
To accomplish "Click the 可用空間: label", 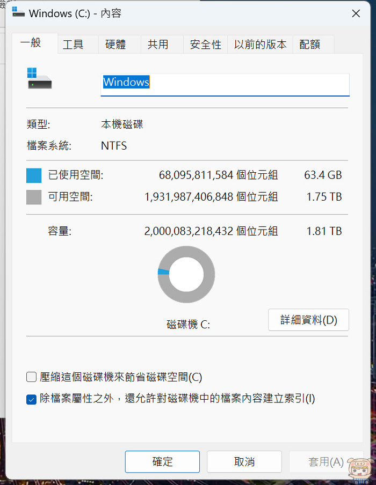I will tap(70, 197).
